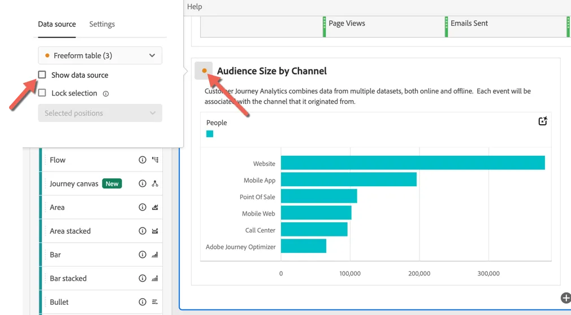Select the Area visualization row
The image size is (571, 315).
coord(102,207)
